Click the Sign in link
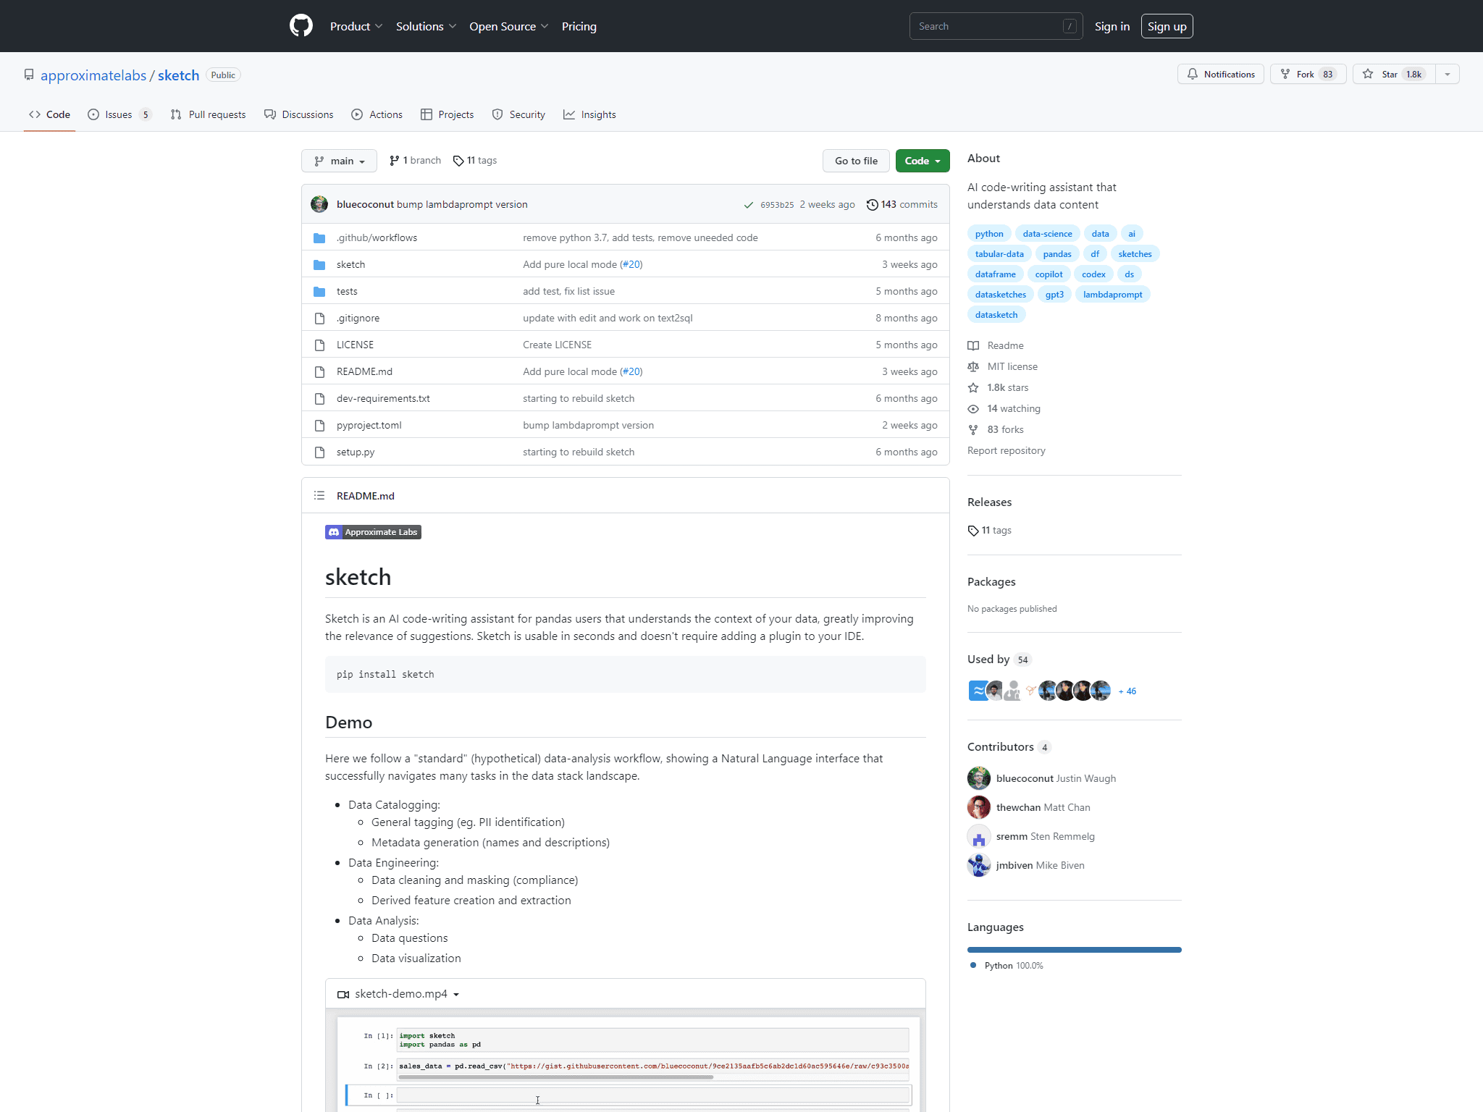 pos(1112,26)
